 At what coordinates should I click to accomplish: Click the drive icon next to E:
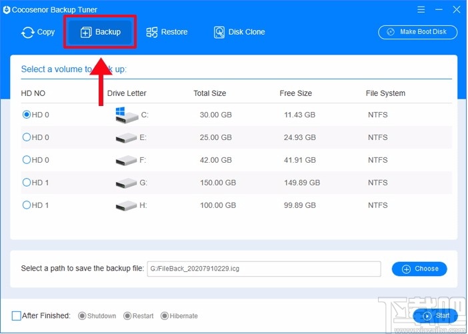click(x=126, y=138)
